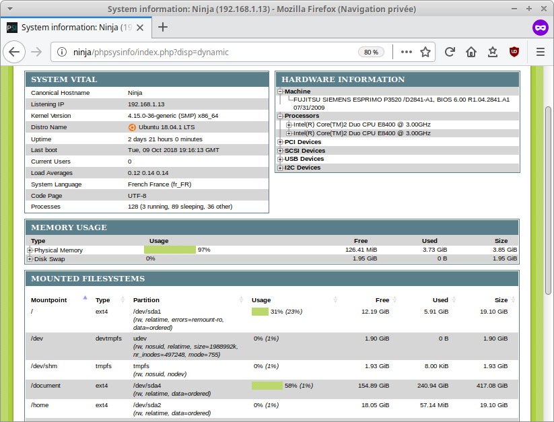Image resolution: width=554 pixels, height=422 pixels.
Task: Sort filesystems by Mountpoint column
Action: 48,300
